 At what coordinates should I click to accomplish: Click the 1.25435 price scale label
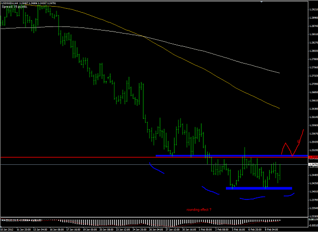[x=313, y=142]
